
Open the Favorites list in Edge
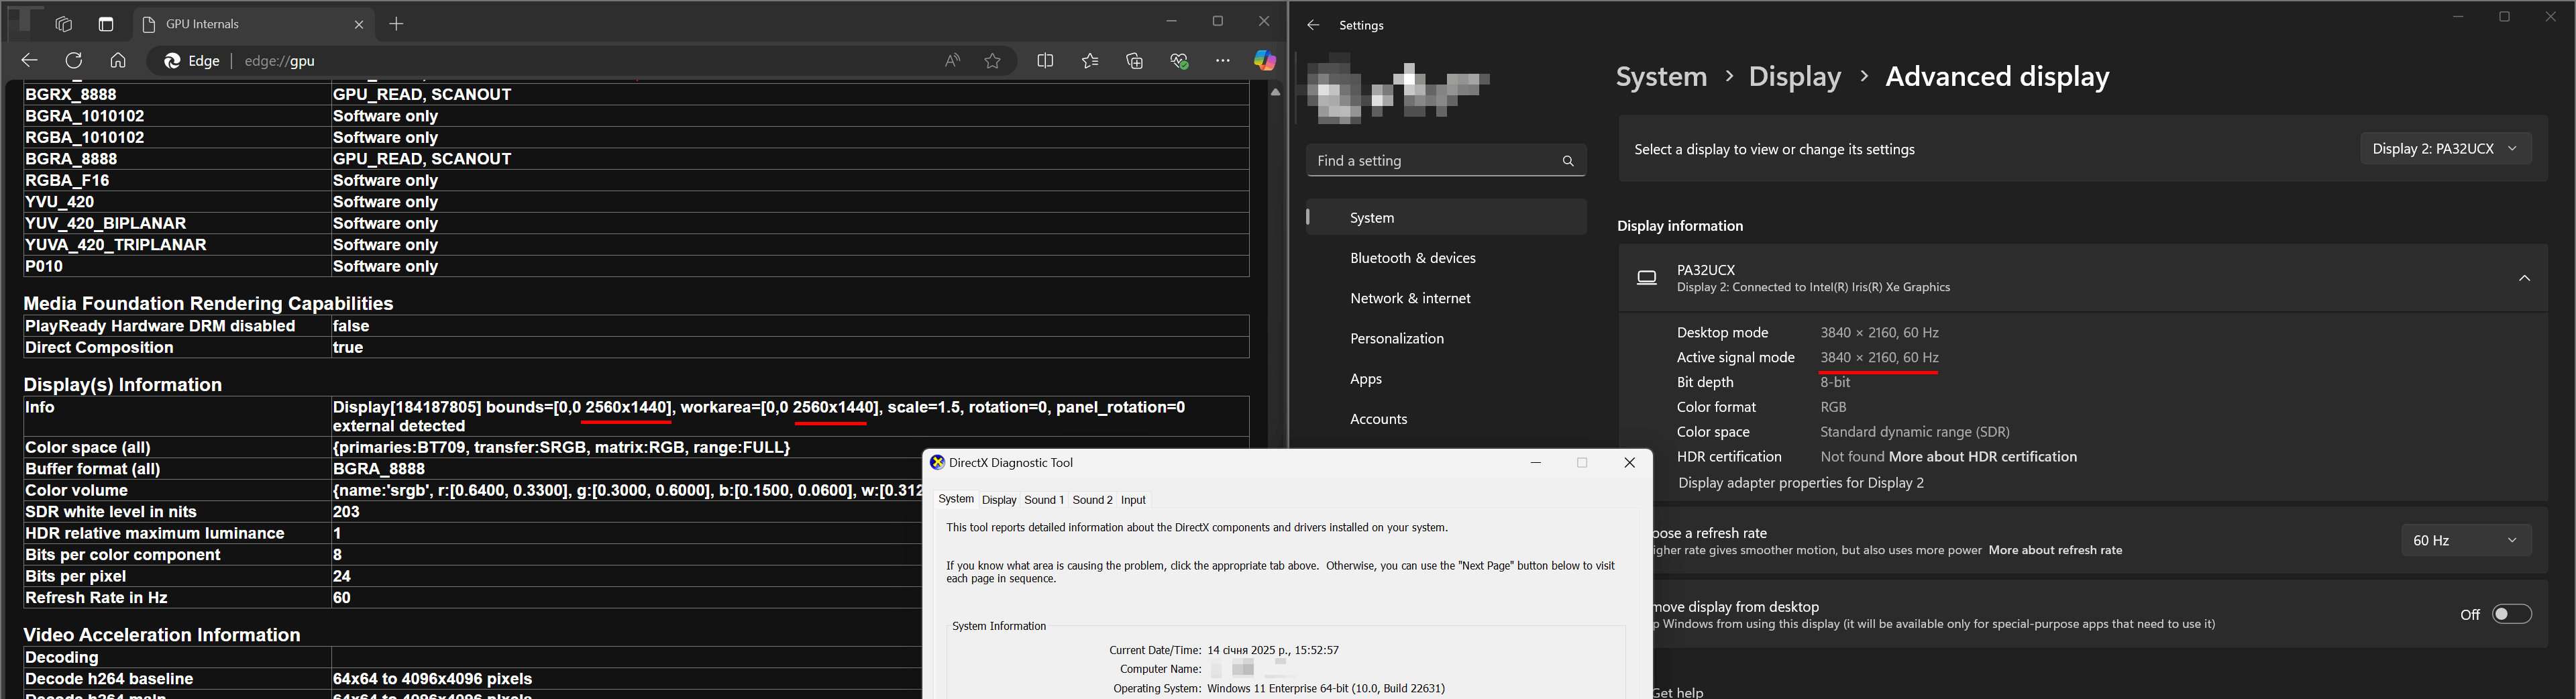coord(1090,61)
